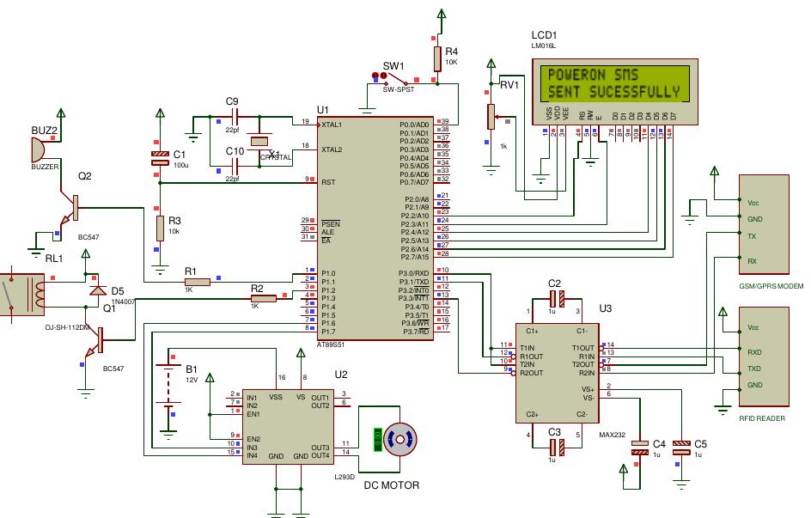Viewport: 811px width, 518px height.
Task: Click the T1IN pin on MAX232
Action: tap(527, 348)
